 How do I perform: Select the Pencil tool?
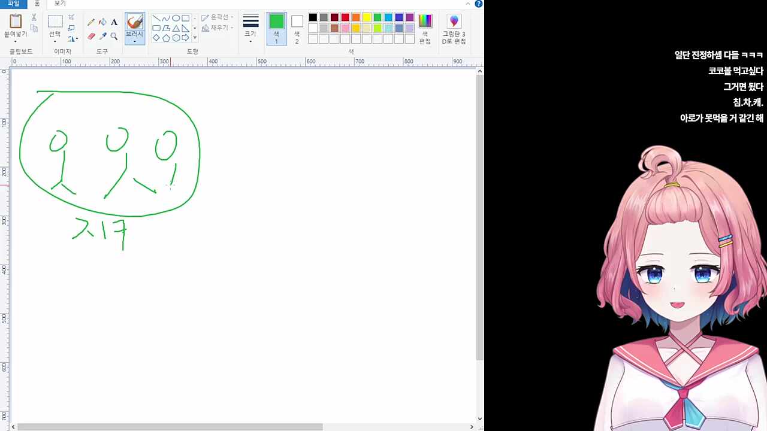click(x=91, y=22)
